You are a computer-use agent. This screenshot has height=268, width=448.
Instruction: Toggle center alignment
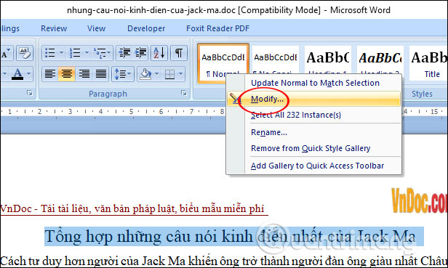tap(67, 74)
